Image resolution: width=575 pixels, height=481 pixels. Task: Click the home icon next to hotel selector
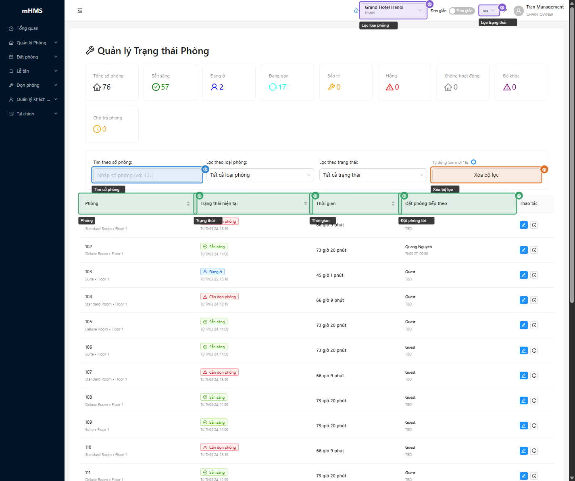point(356,10)
